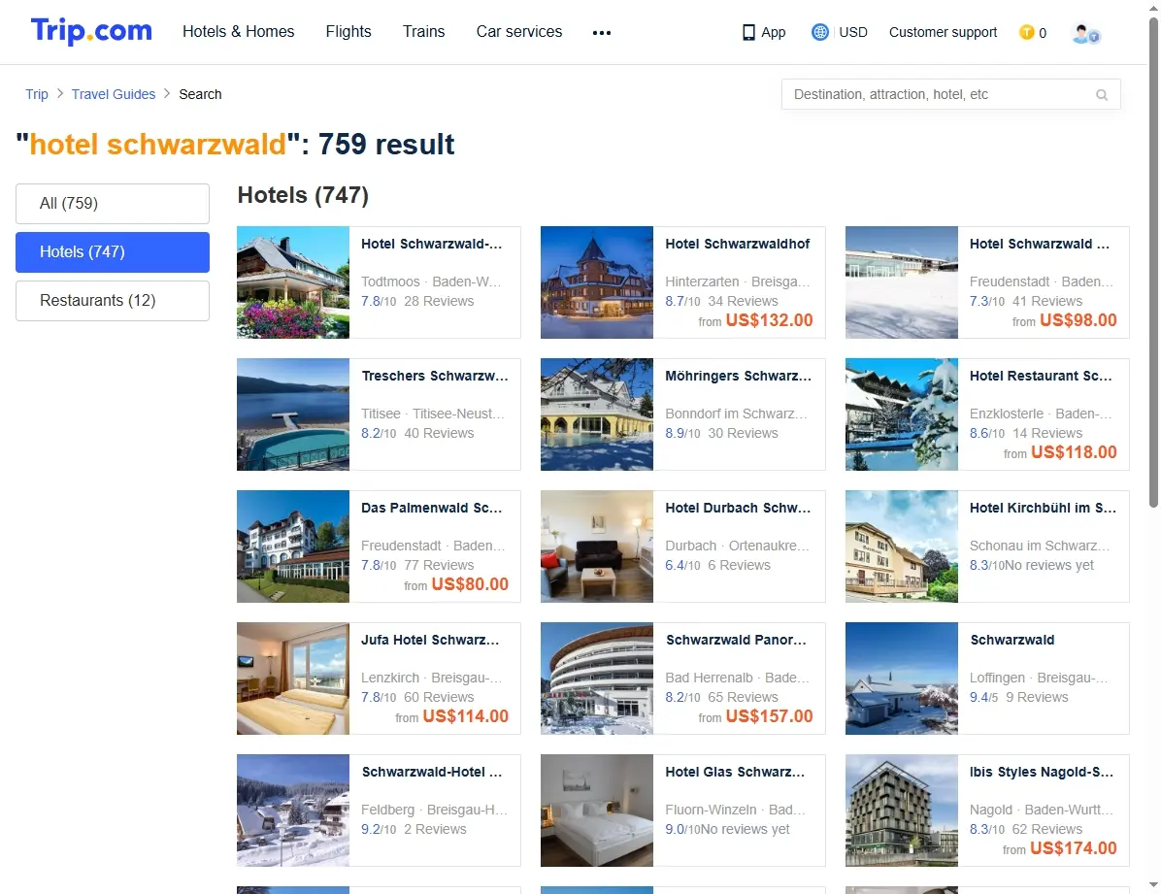Viewport: 1161px width, 894px height.
Task: Open Treschers Schwarzw... hotel title
Action: pyautogui.click(x=435, y=376)
